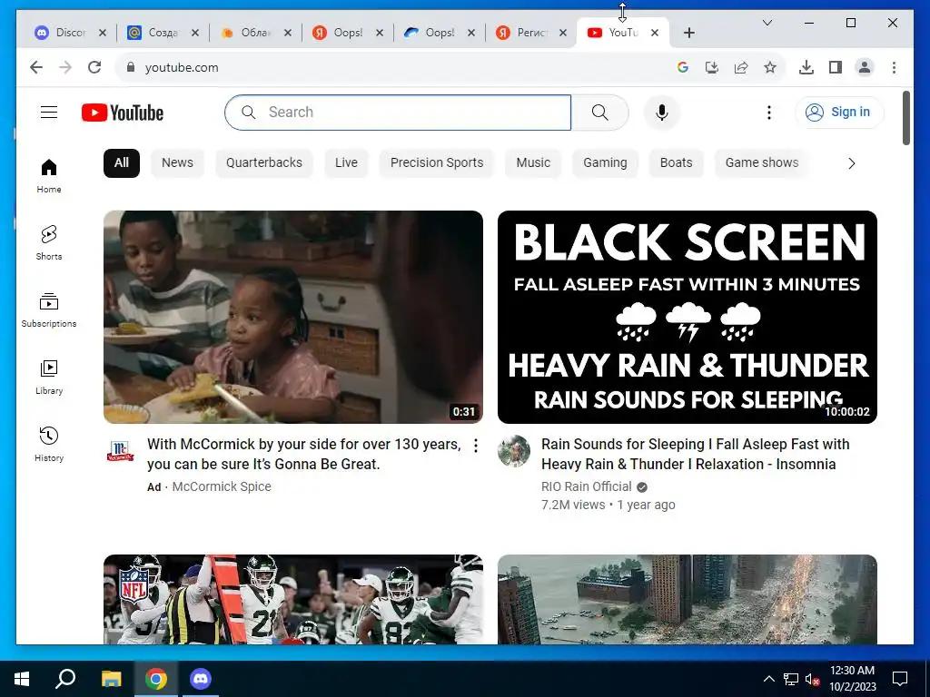The height and width of the screenshot is (697, 930).
Task: Open YouTube settings three-dot menu
Action: [768, 112]
